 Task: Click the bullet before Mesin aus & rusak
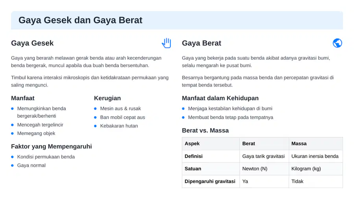click(95, 109)
